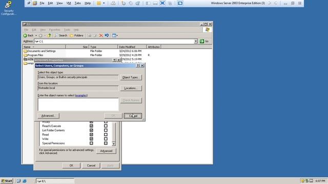Open the Start menu

point(7,181)
